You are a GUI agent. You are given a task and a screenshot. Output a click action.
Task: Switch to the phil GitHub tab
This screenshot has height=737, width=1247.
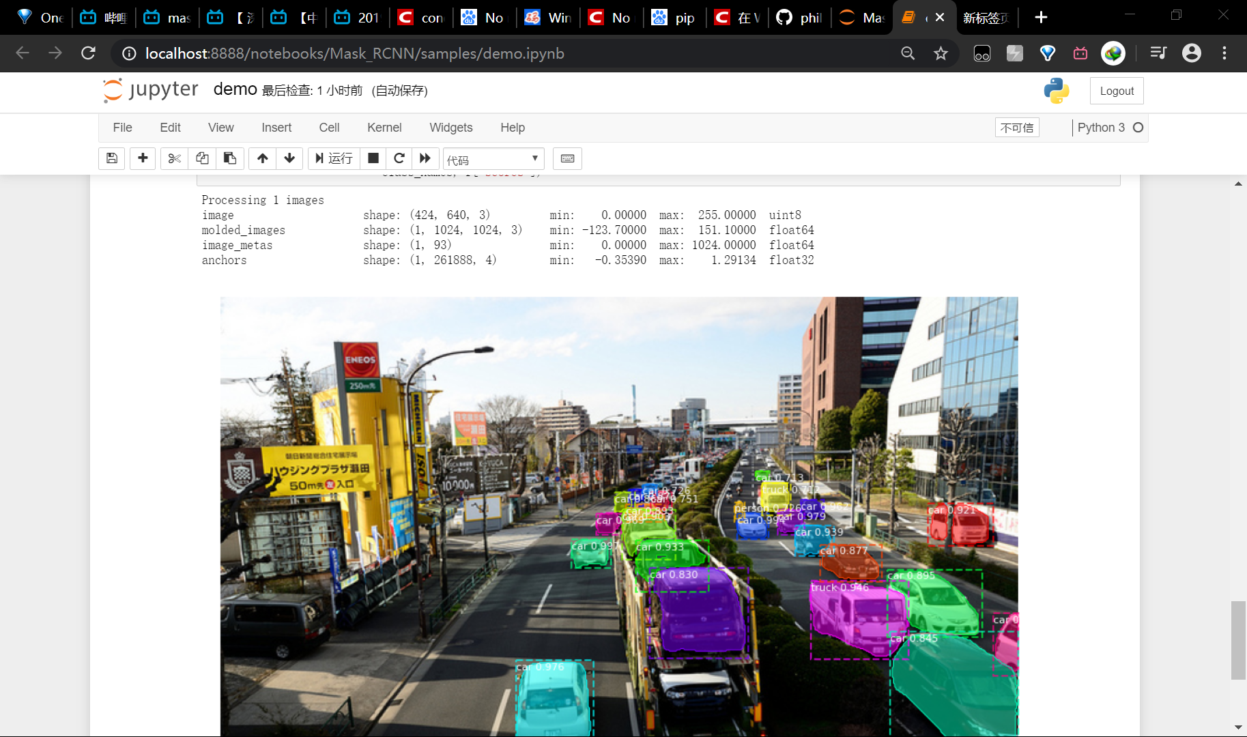pyautogui.click(x=801, y=18)
